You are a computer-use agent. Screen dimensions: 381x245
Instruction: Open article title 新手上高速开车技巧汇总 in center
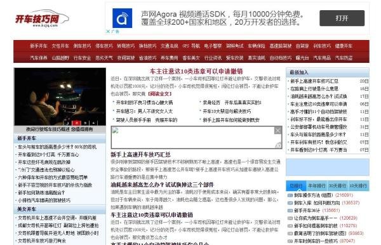click(x=140, y=155)
